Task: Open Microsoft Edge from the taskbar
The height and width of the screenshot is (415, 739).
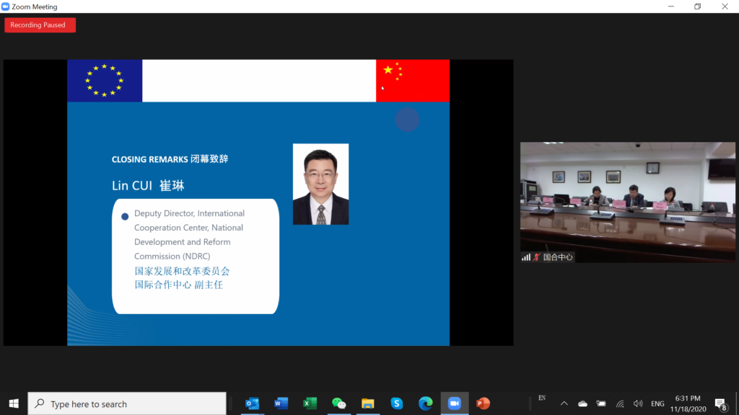Action: 425,403
